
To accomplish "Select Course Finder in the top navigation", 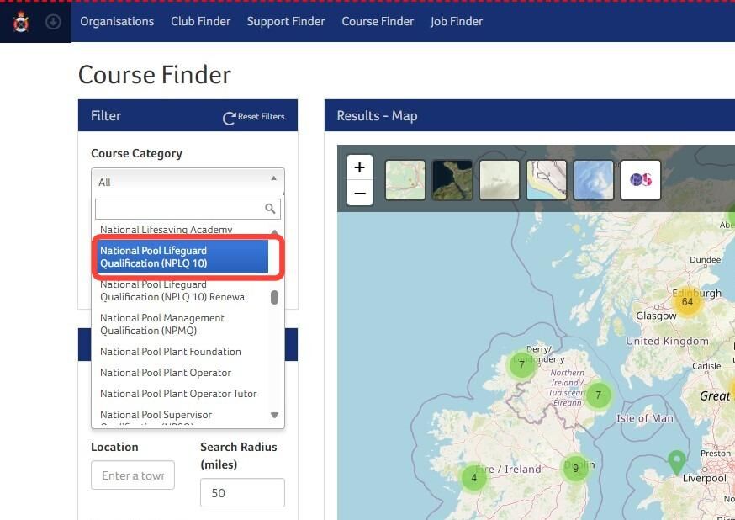I will coord(378,22).
